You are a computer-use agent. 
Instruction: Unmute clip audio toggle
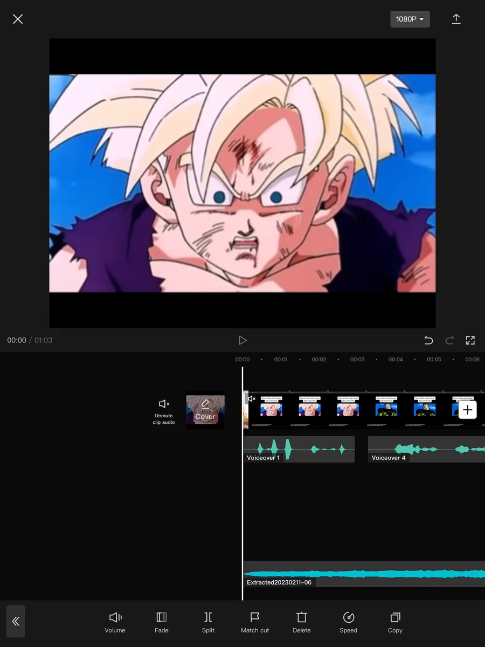tap(164, 411)
